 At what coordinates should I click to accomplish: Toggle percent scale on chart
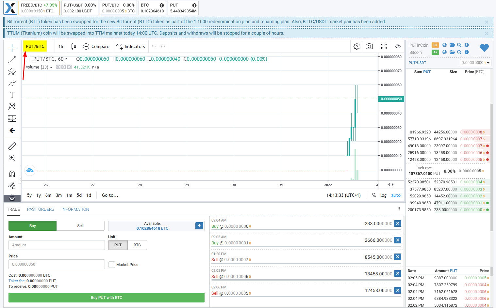pyautogui.click(x=373, y=195)
